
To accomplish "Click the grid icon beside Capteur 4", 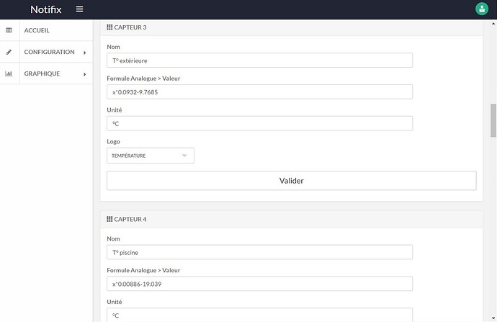I will (x=109, y=219).
